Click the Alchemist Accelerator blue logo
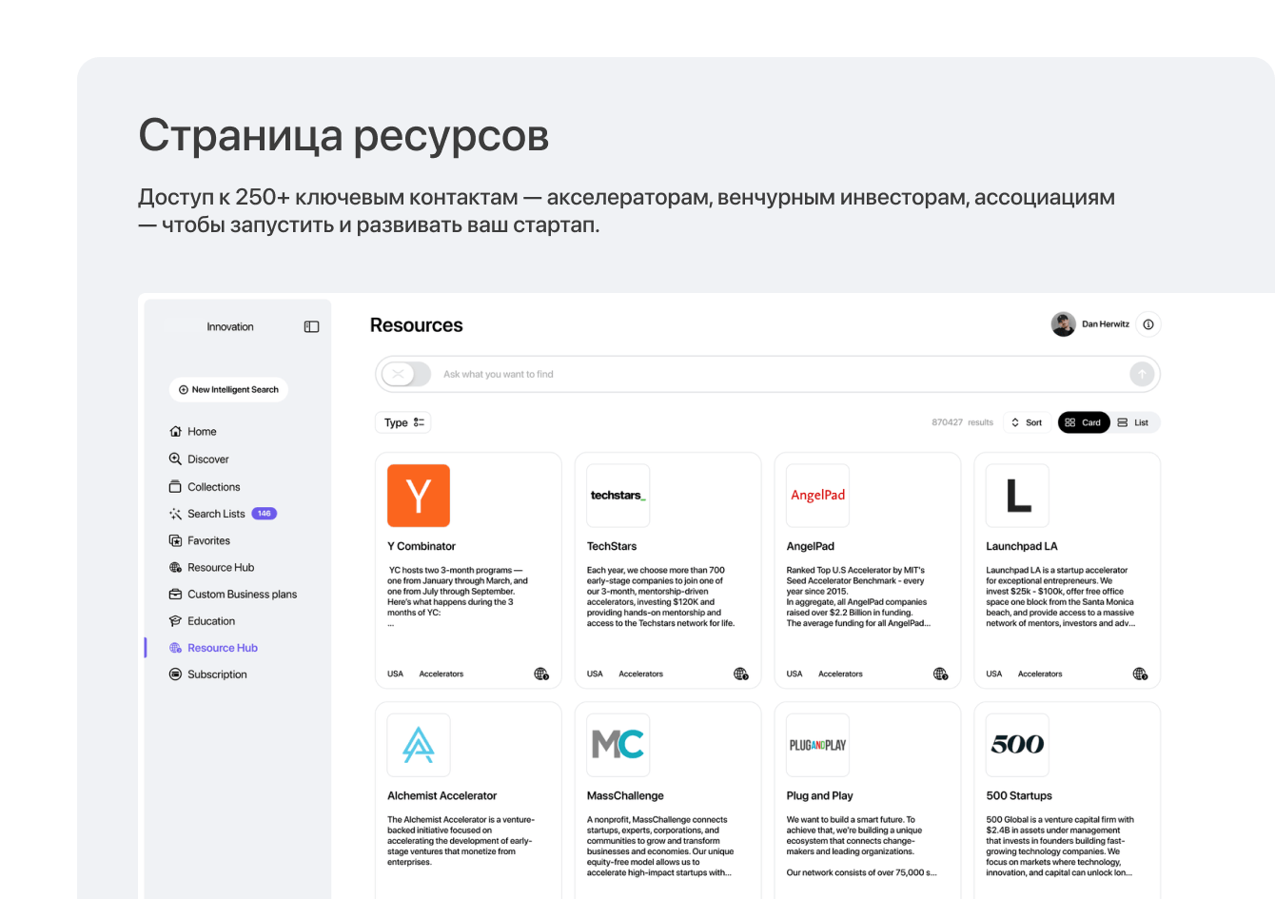The width and height of the screenshot is (1275, 899). (419, 745)
